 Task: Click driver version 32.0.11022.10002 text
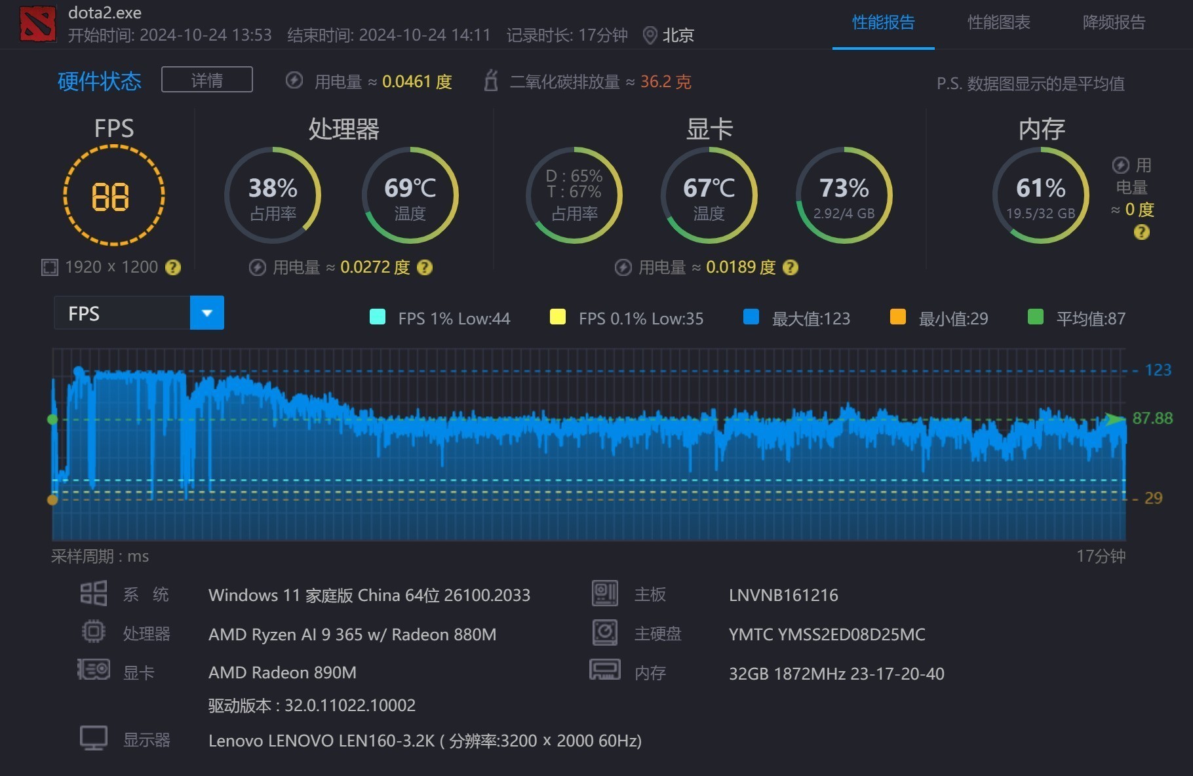coord(312,705)
